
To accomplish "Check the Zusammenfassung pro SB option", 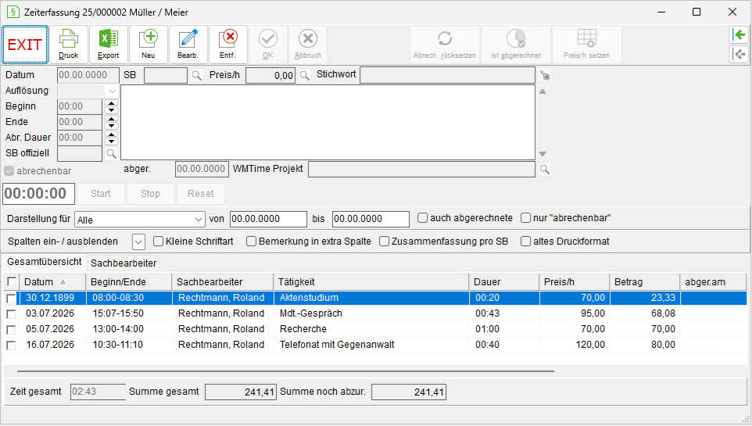I will click(x=384, y=242).
